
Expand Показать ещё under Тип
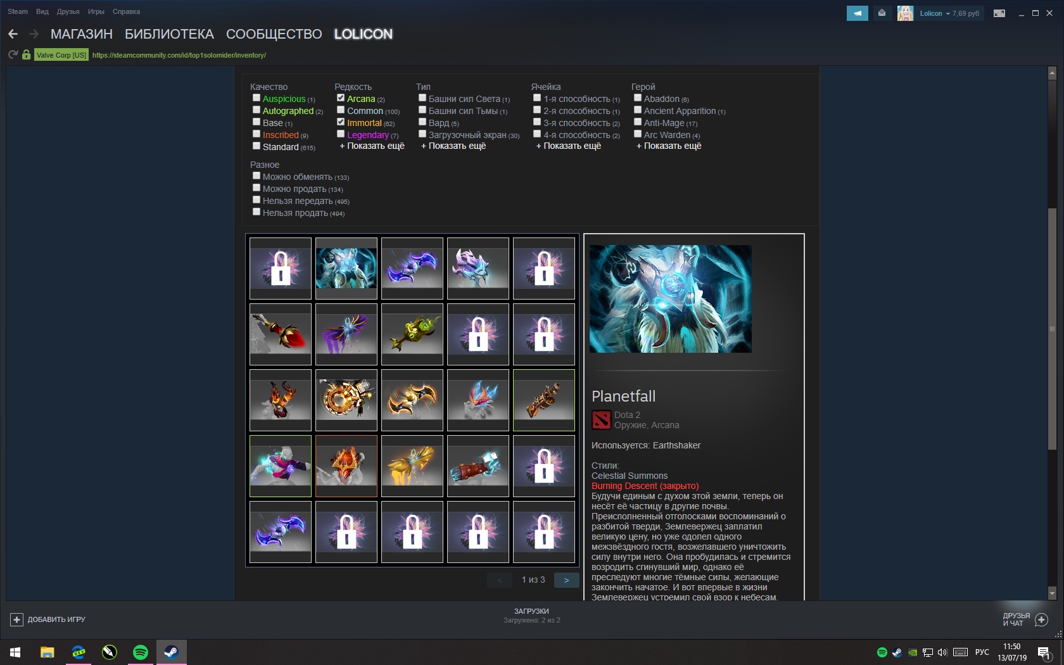coord(453,146)
